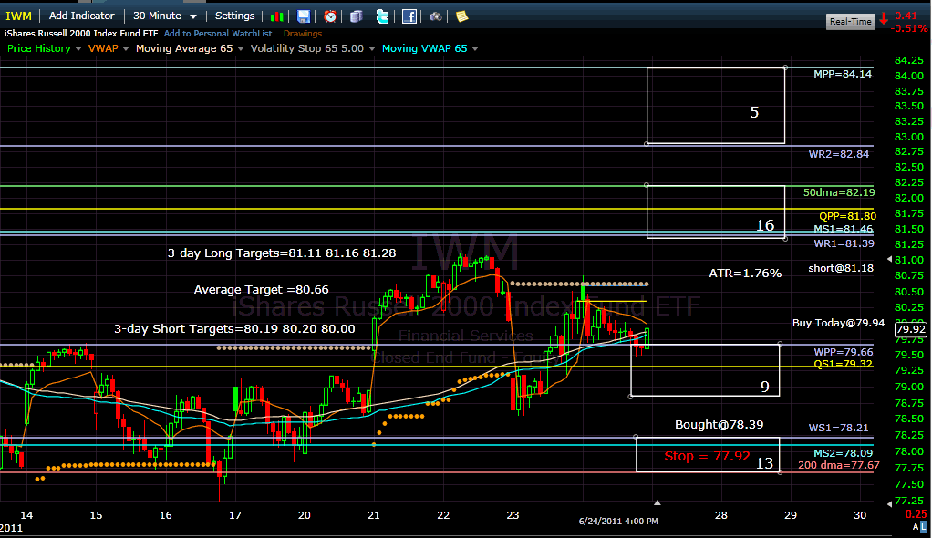
Task: Select the 3-day Short Targets annotation
Action: [234, 329]
